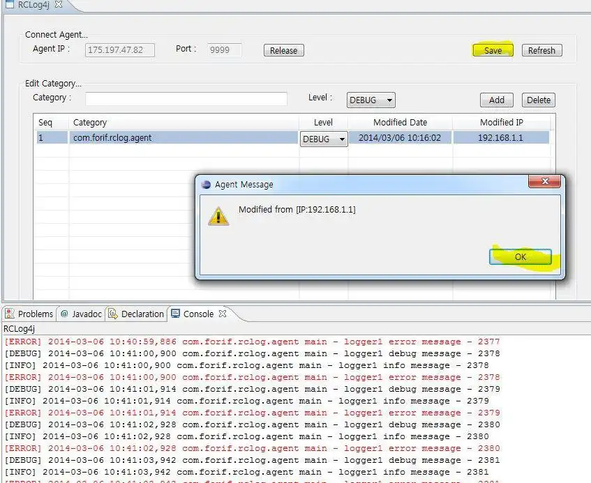Click the DEBUG log line numbered 2381
Image resolution: width=591 pixels, height=483 pixels.
point(252,460)
